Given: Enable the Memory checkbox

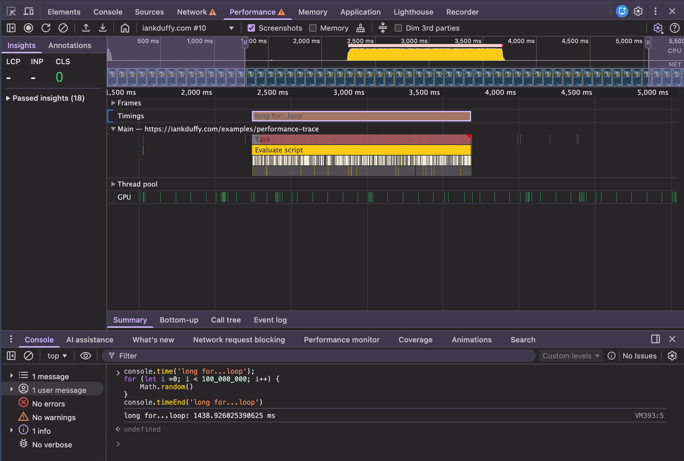Looking at the screenshot, I should point(313,28).
